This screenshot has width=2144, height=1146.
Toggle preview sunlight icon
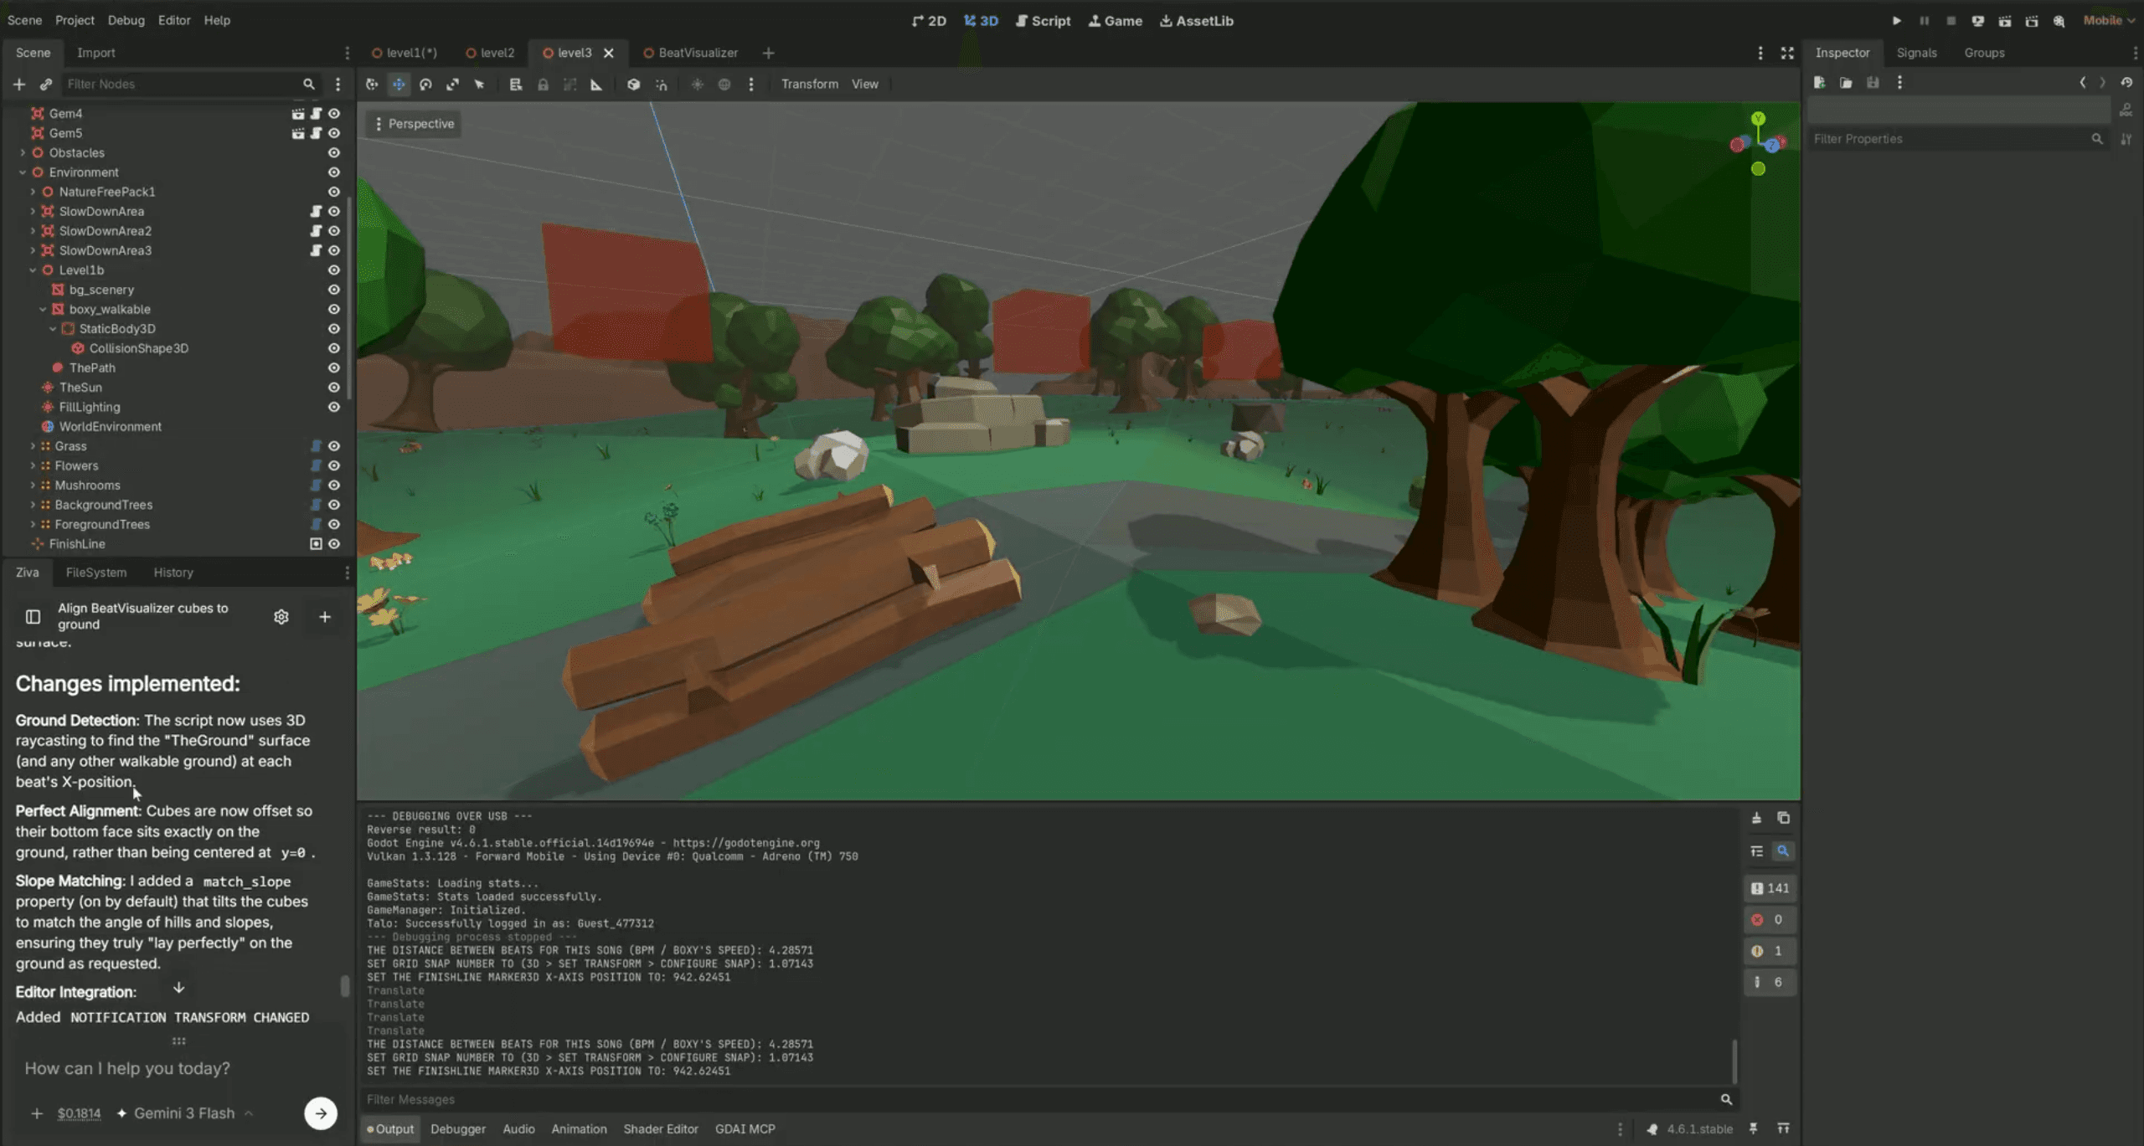[697, 85]
